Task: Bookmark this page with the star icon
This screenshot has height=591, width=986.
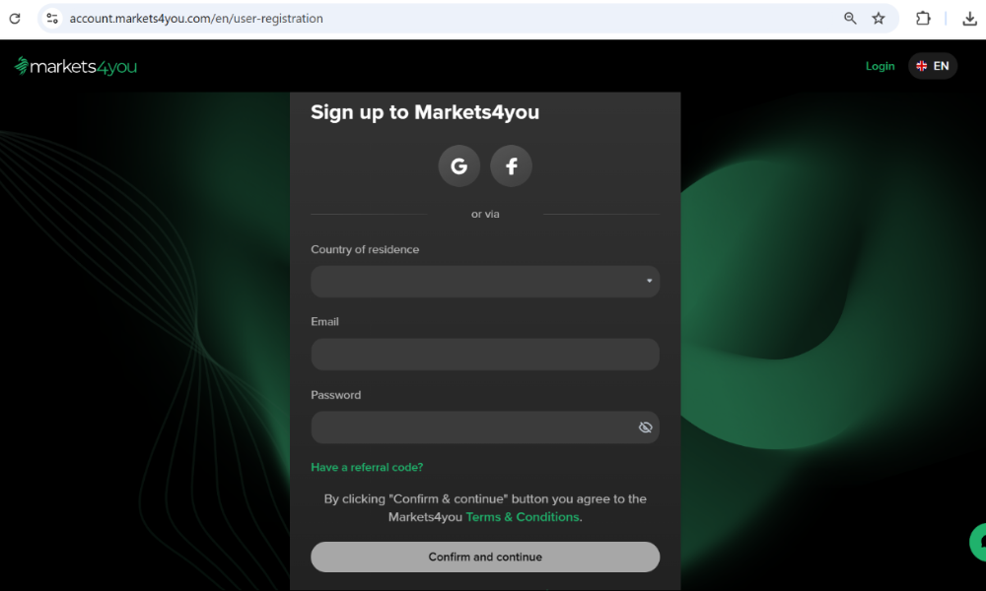Action: click(x=879, y=18)
